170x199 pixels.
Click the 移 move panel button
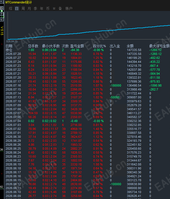pyautogui.click(x=2, y=8)
